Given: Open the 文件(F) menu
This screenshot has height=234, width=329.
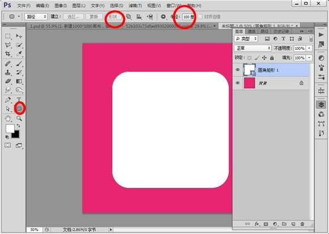Looking at the screenshot, I should click(24, 6).
